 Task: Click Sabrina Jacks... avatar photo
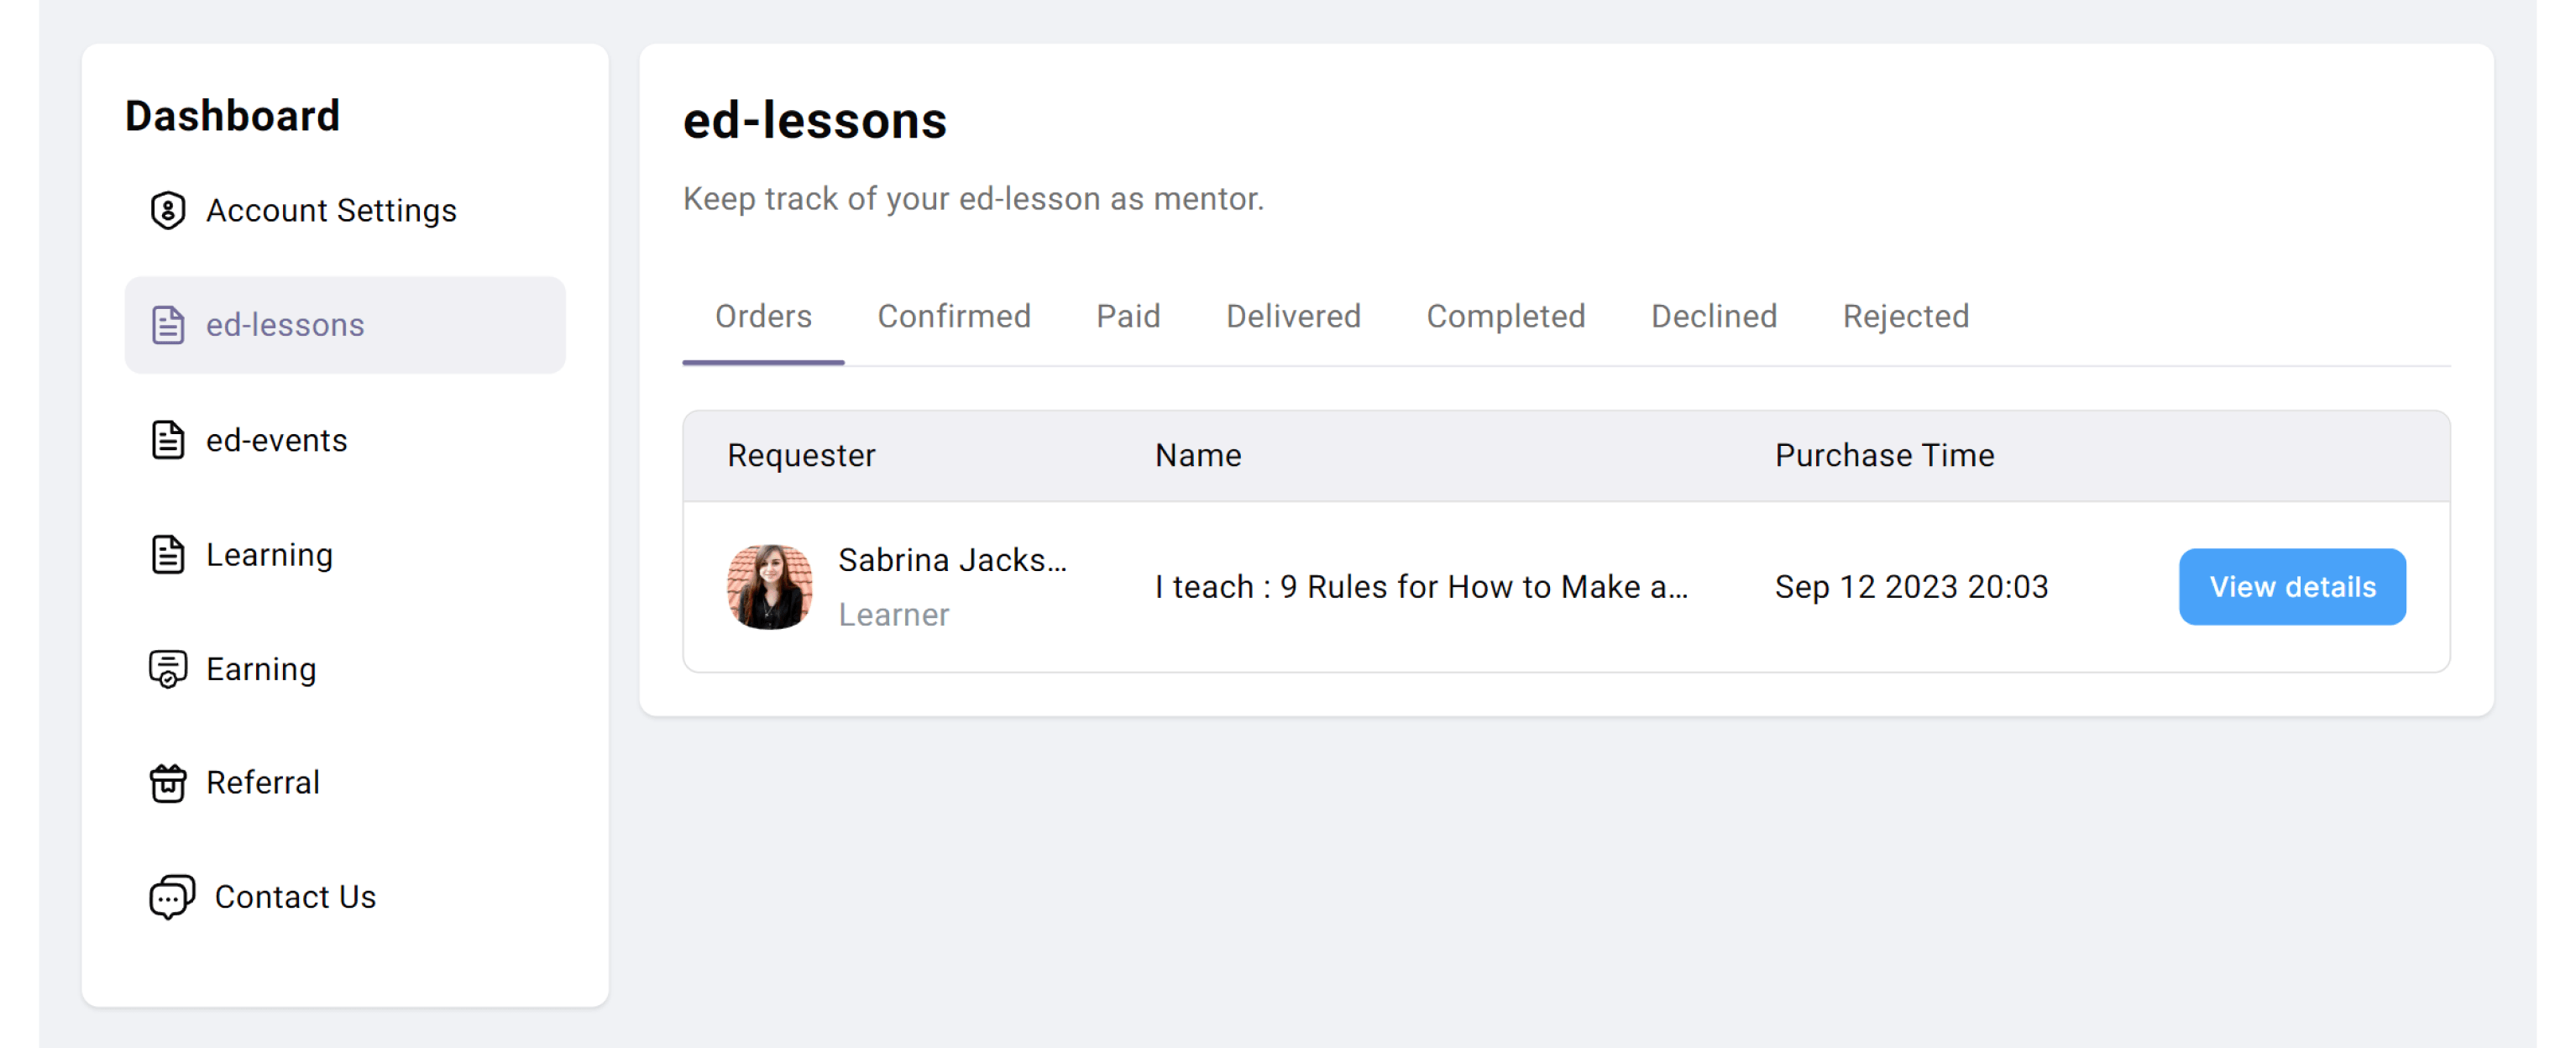pyautogui.click(x=769, y=587)
